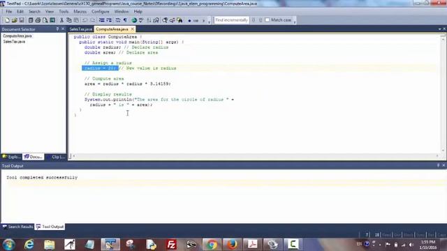Screen dimensions: 447x251
Task: Create a new document from toolbar
Action: coord(7,20)
